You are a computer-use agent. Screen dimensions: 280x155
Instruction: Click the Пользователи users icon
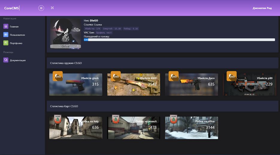[6, 35]
